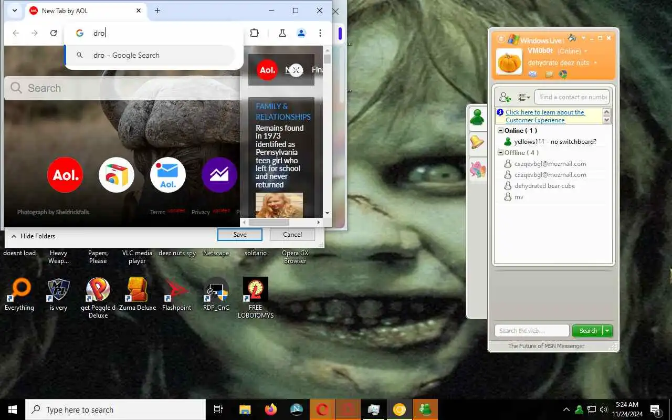Open the Messenger show menu arrow
The height and width of the screenshot is (420, 672).
pos(583,38)
